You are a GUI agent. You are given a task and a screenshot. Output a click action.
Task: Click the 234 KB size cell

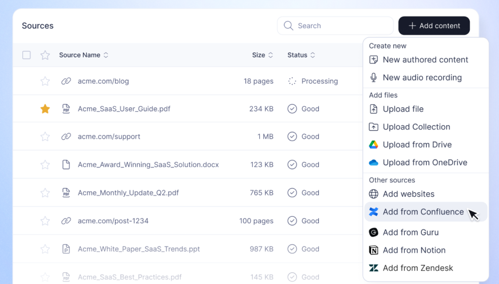[x=262, y=109]
